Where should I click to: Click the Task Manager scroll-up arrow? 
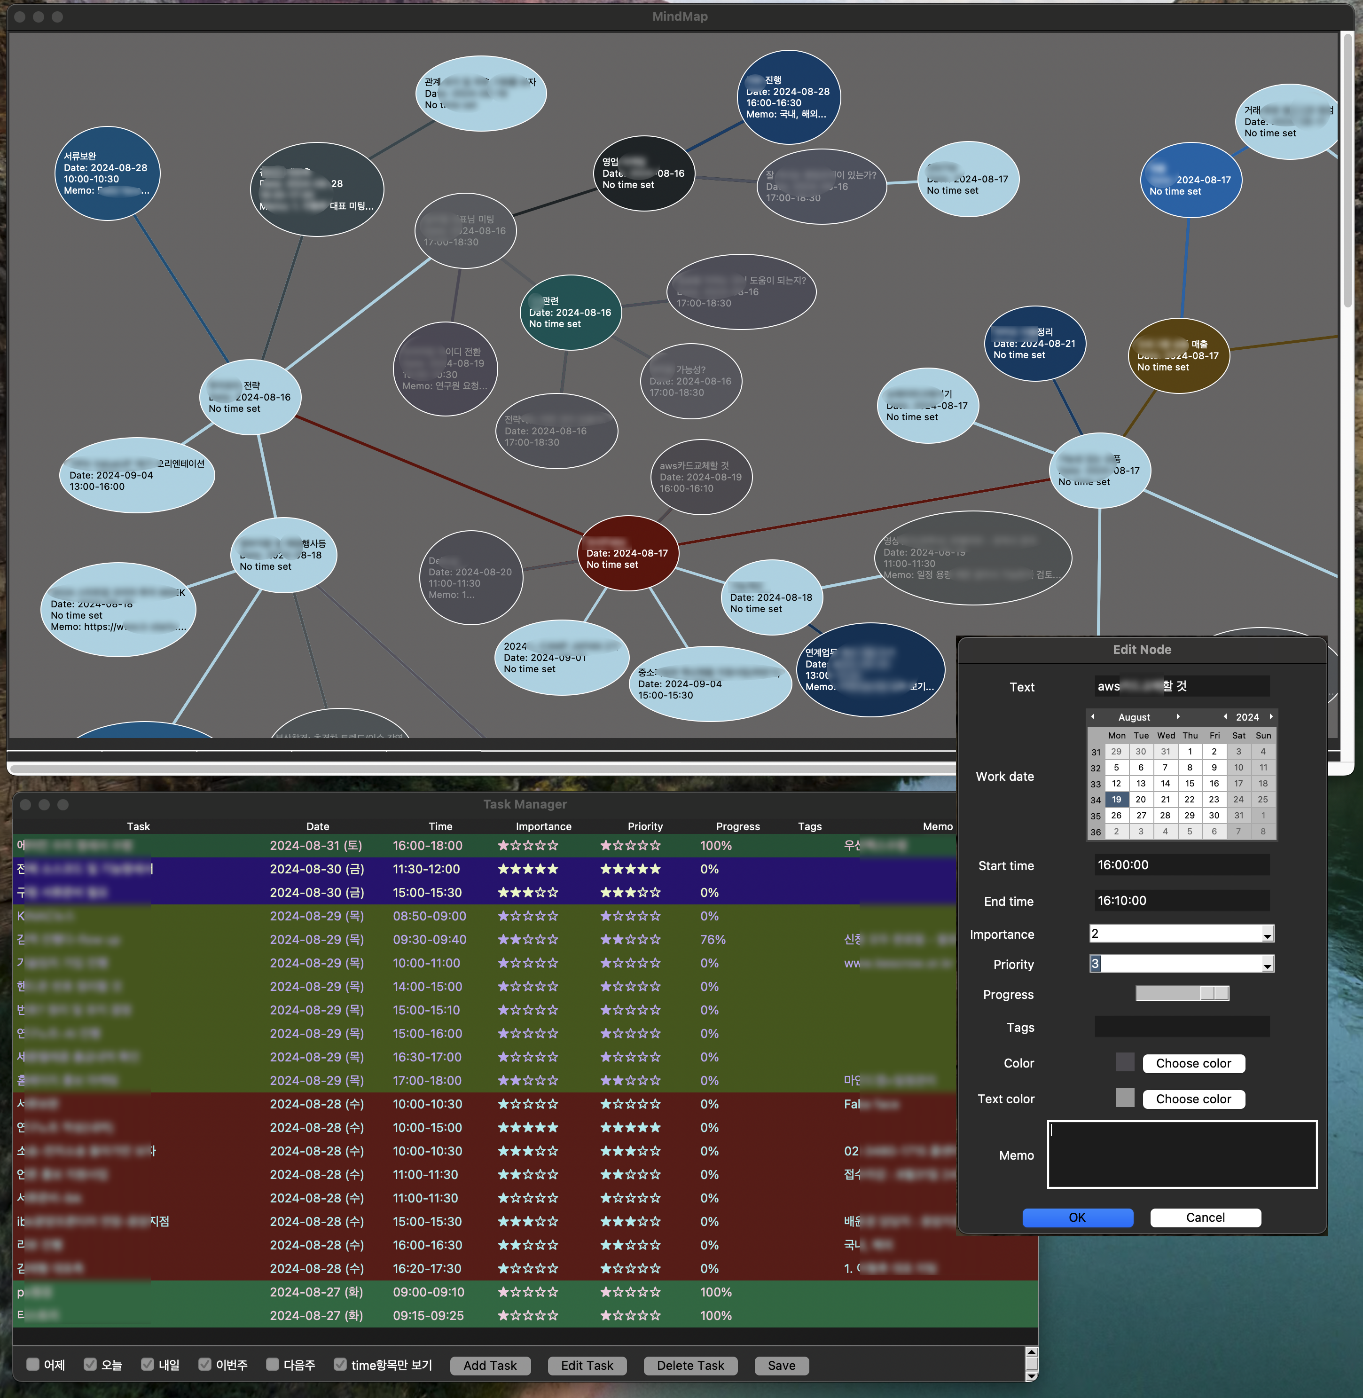(1031, 1352)
